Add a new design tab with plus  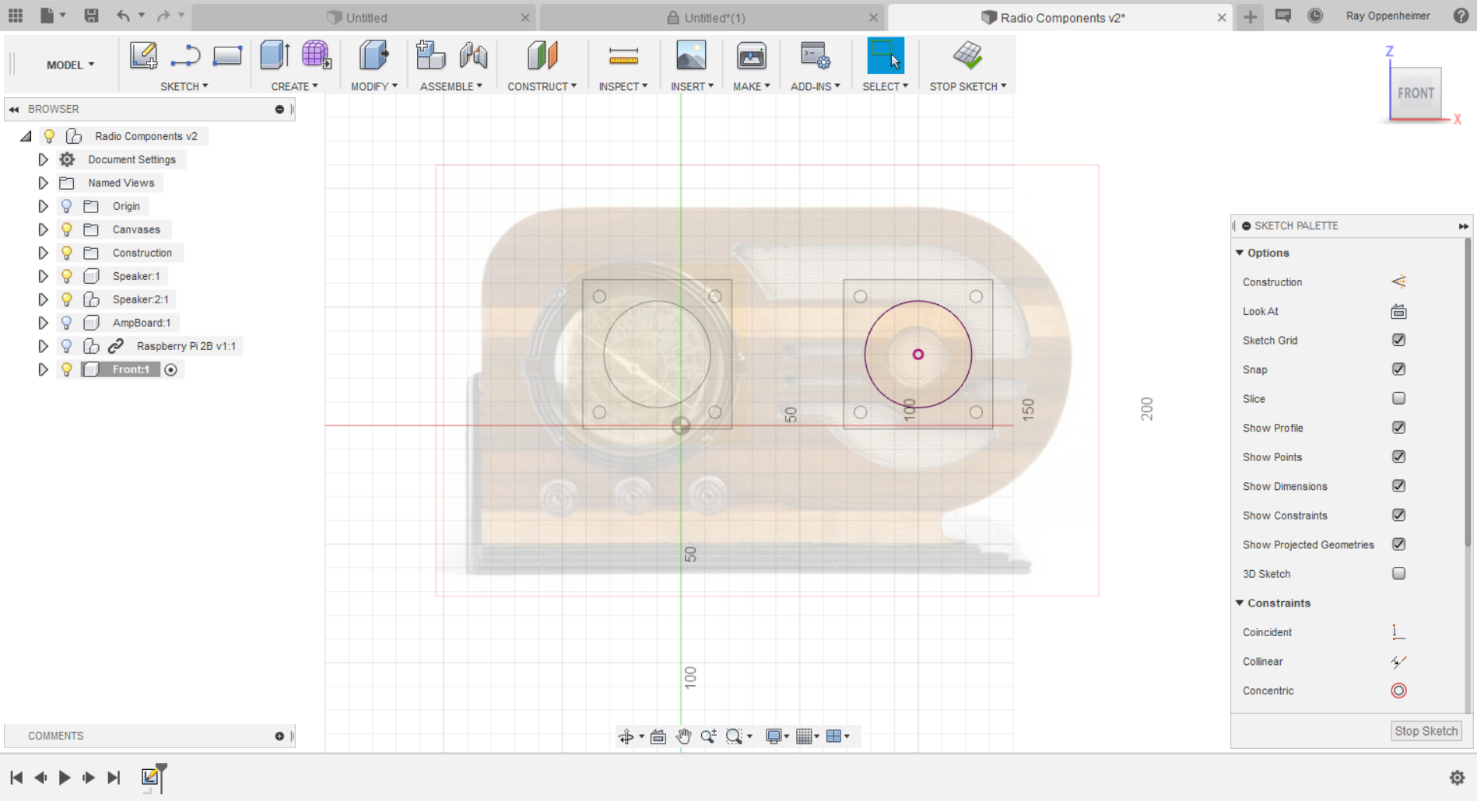[1250, 17]
